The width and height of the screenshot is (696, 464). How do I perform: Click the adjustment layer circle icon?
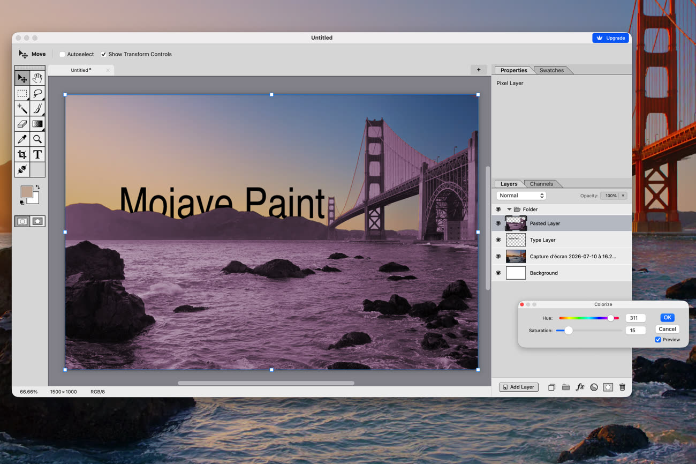(594, 387)
